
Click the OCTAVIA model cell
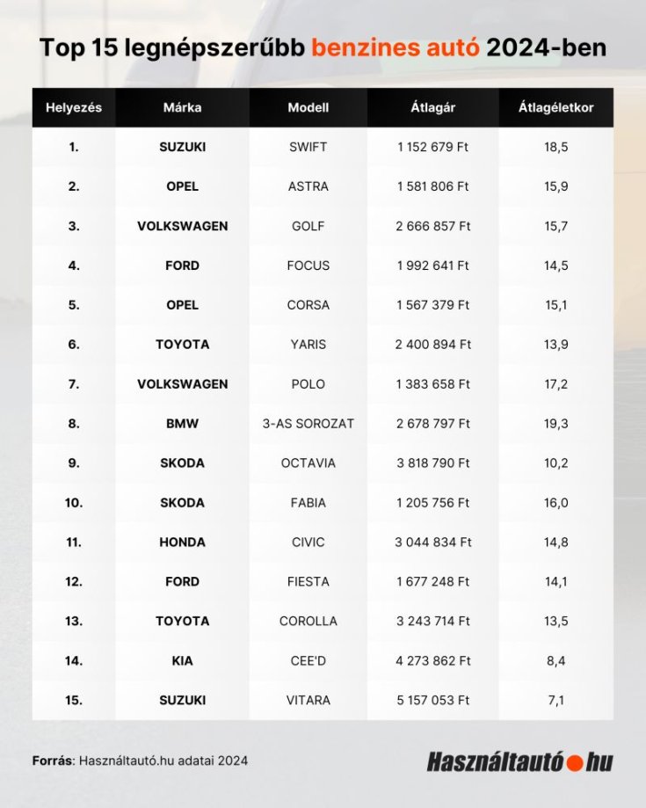[x=308, y=463]
